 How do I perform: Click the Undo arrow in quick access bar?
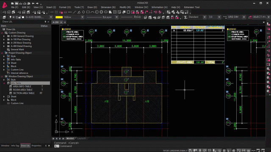click(33, 3)
